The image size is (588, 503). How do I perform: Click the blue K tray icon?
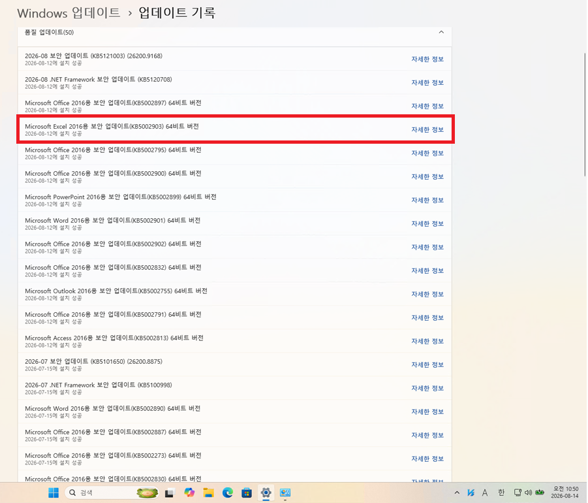(471, 493)
